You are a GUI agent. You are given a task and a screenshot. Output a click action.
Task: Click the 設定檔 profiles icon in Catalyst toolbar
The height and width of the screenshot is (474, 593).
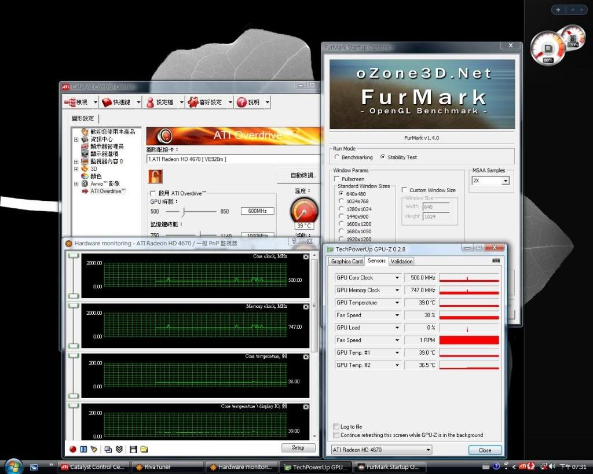point(150,102)
